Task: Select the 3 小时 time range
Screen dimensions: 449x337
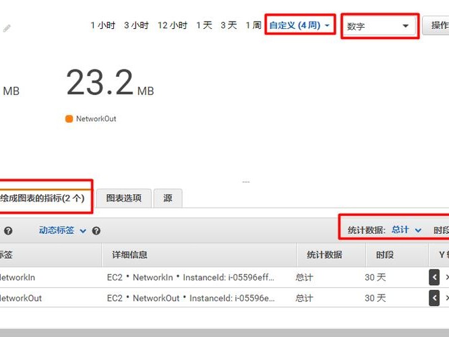Action: tap(136, 25)
